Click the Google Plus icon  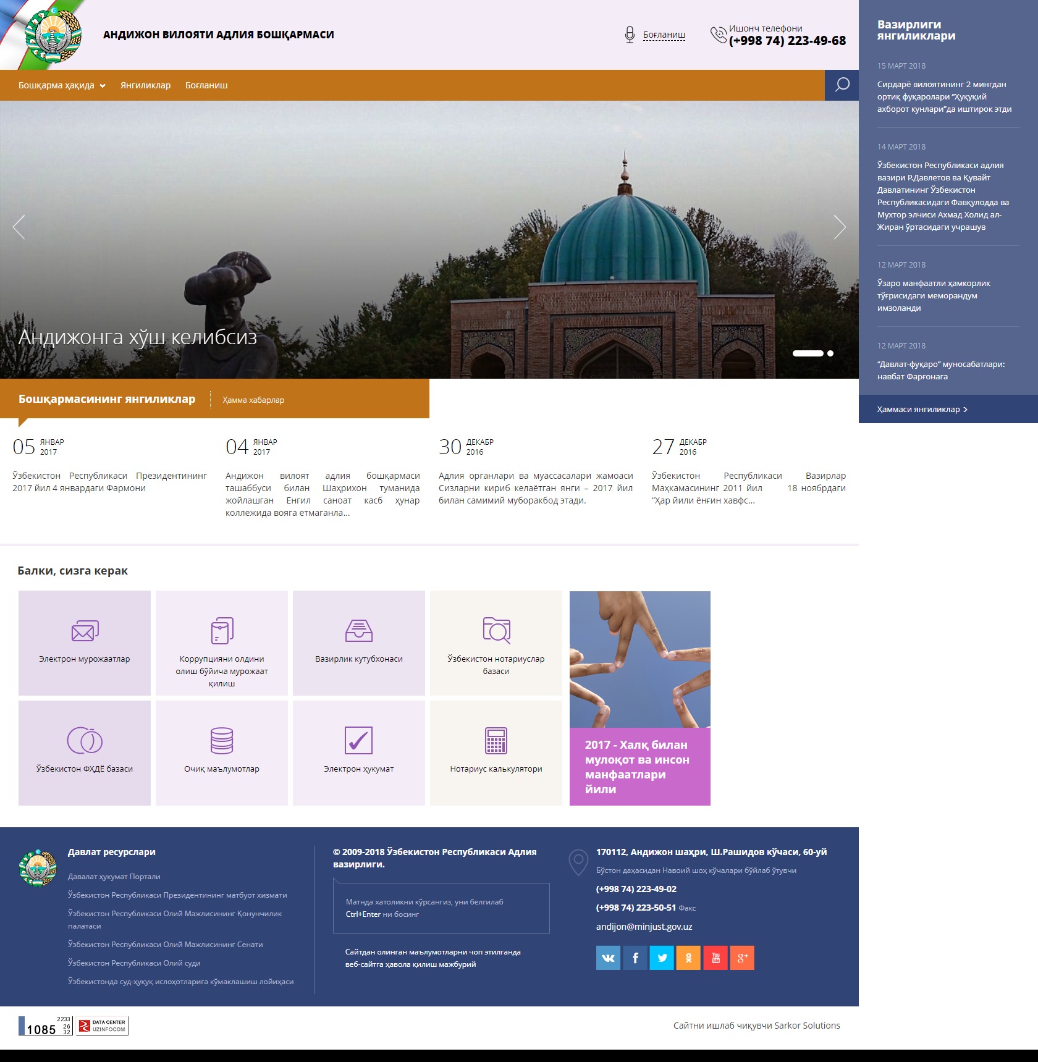pyautogui.click(x=742, y=958)
